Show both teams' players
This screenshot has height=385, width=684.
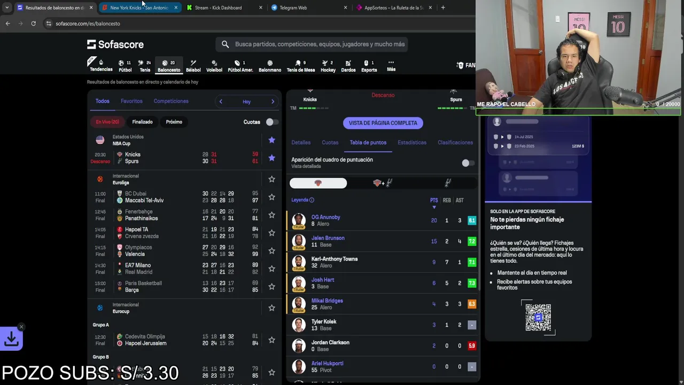pyautogui.click(x=383, y=183)
